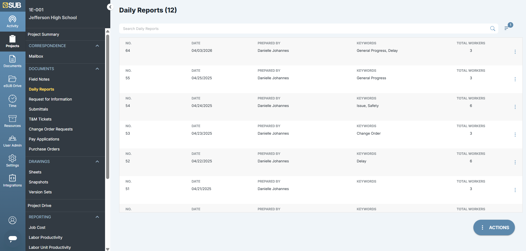Open the Resources section icon
The image size is (526, 251).
click(12, 121)
